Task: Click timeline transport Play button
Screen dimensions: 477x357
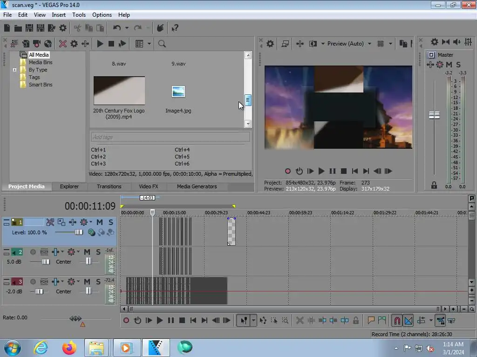Action: point(159,320)
